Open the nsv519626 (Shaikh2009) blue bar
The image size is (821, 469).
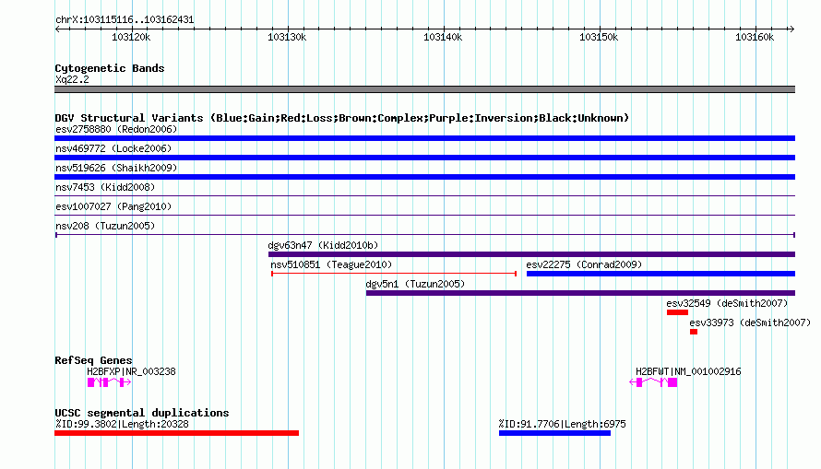[424, 177]
